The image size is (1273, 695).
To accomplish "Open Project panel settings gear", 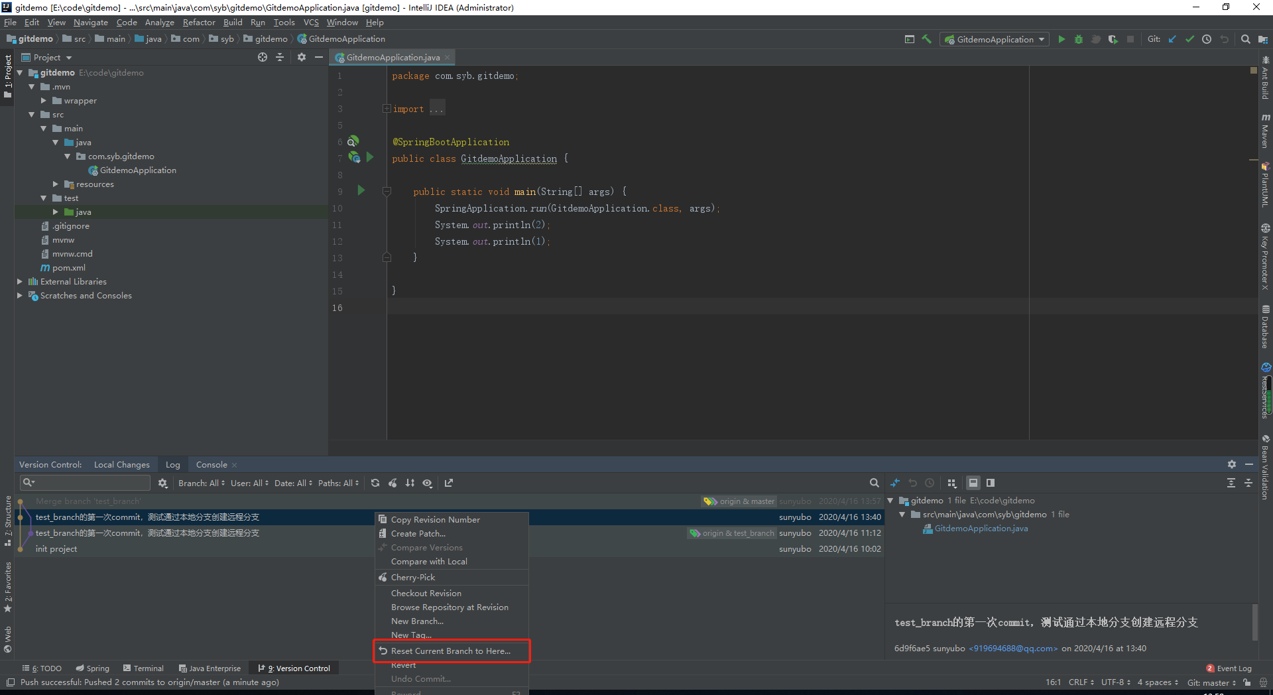I will (302, 57).
